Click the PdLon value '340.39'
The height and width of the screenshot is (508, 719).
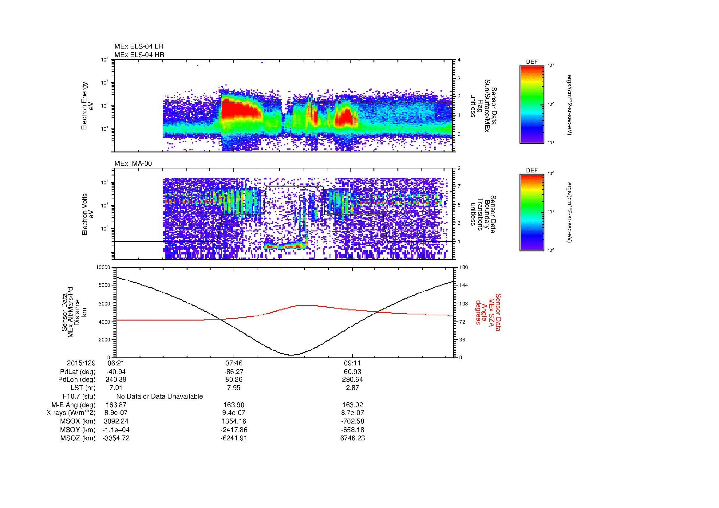coord(116,380)
